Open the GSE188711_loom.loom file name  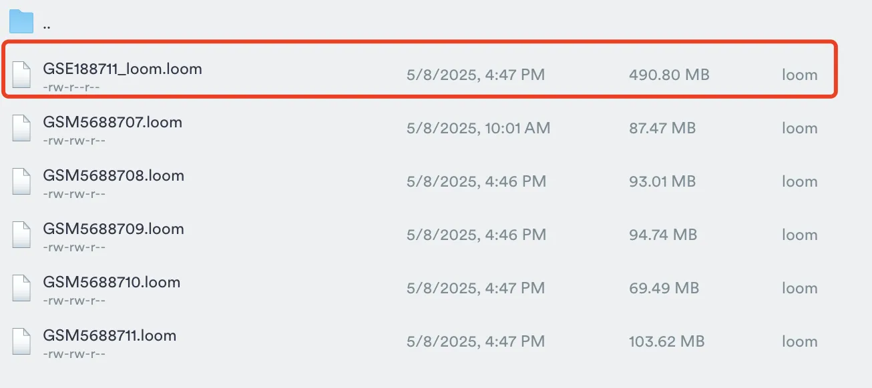122,69
